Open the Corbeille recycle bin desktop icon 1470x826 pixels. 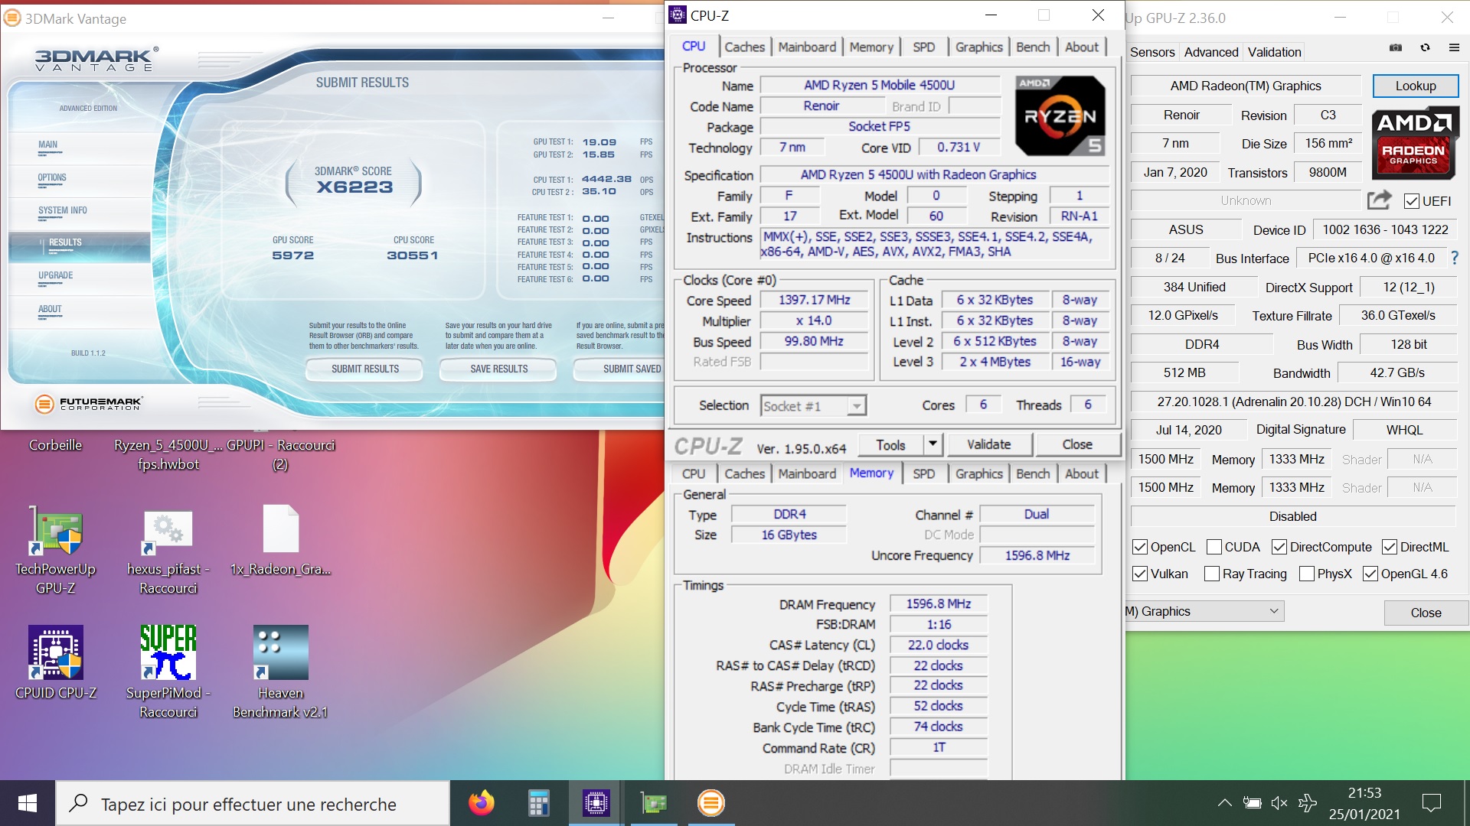(x=55, y=444)
